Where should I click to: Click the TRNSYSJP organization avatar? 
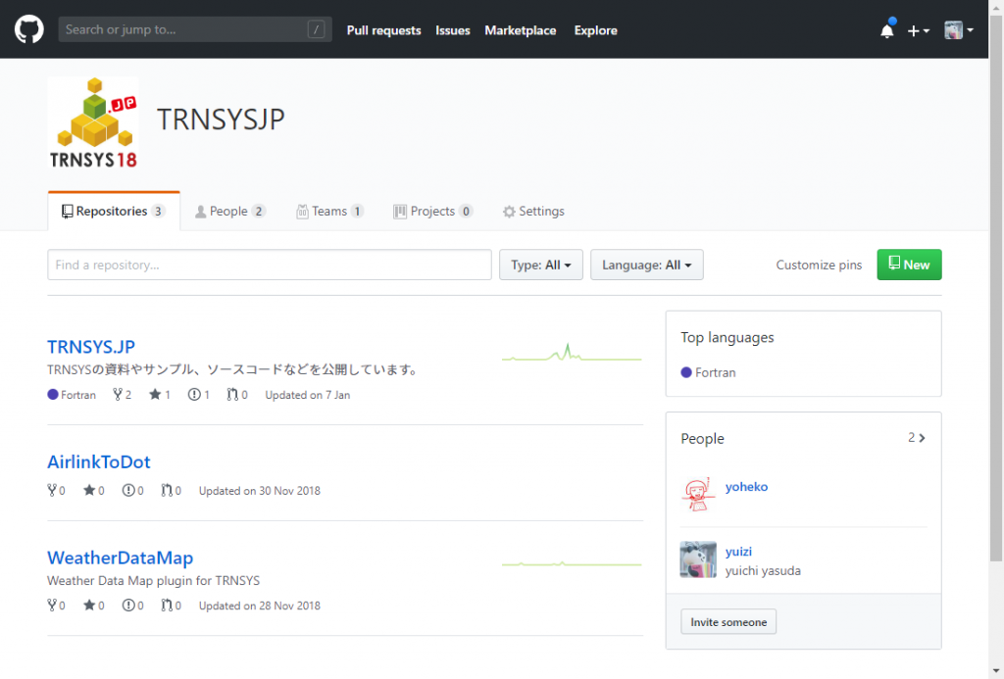(93, 121)
